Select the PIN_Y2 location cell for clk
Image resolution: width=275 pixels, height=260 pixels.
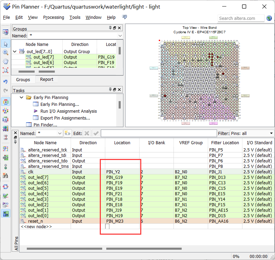(x=122, y=172)
